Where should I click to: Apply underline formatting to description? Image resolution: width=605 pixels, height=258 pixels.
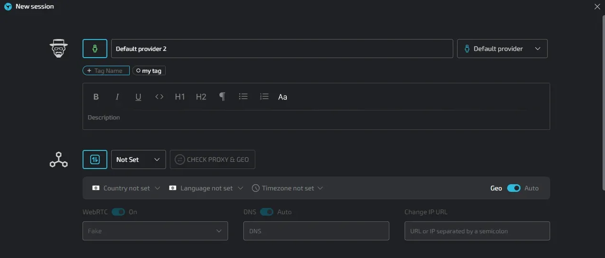(138, 97)
